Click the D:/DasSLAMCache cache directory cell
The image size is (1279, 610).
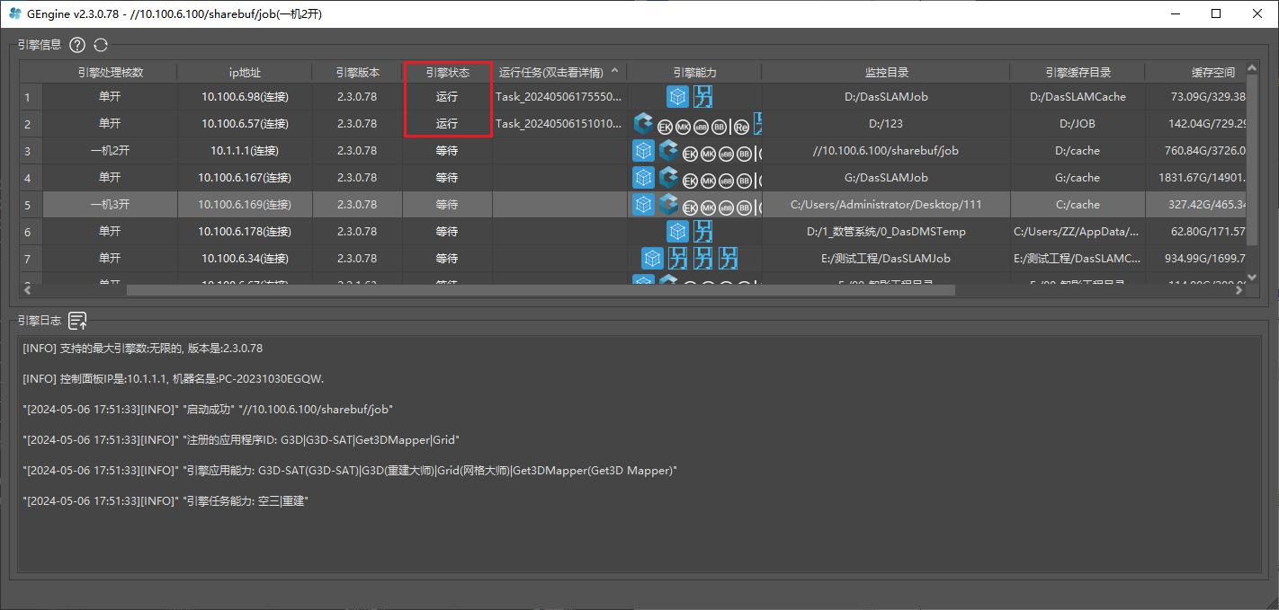[x=1078, y=96]
